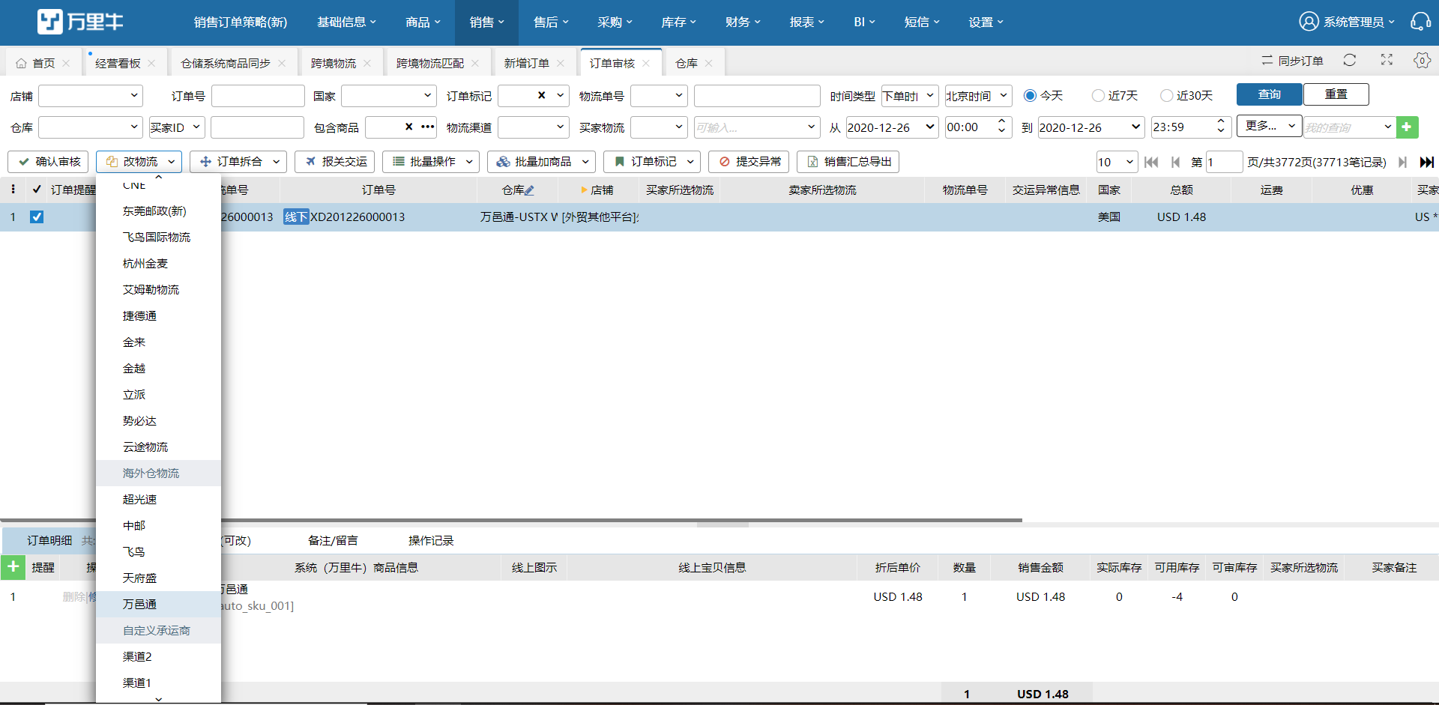Image resolution: width=1439 pixels, height=705 pixels.
Task: Add saved query with green plus
Action: [x=1407, y=127]
